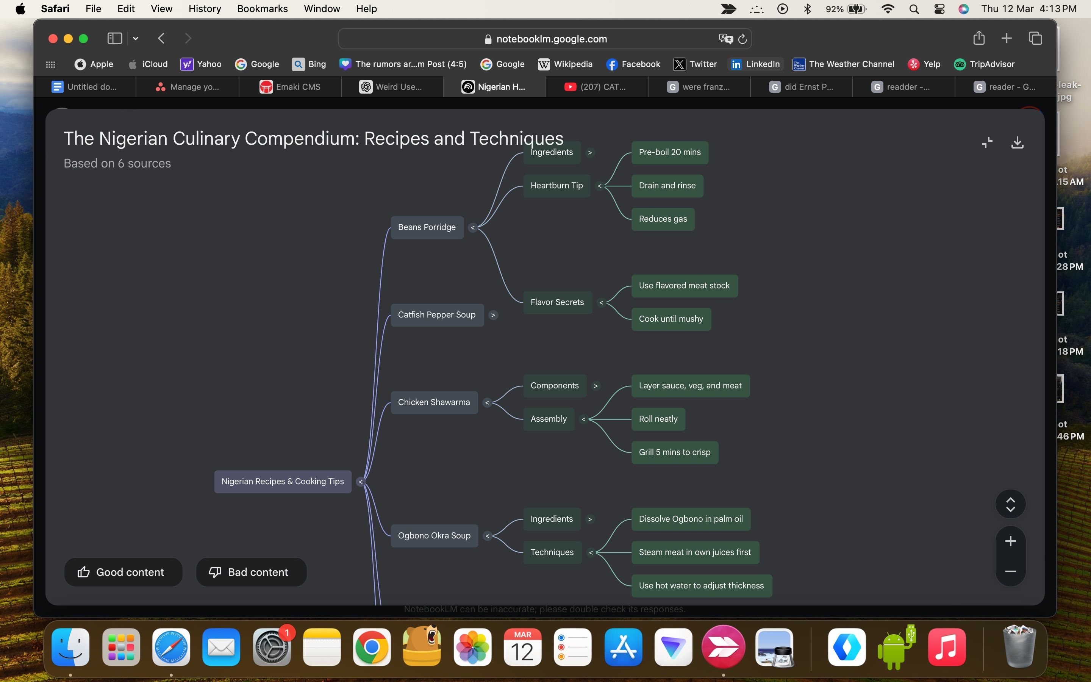Open The Weather Channel bookmark
This screenshot has height=682, width=1091.
click(843, 64)
